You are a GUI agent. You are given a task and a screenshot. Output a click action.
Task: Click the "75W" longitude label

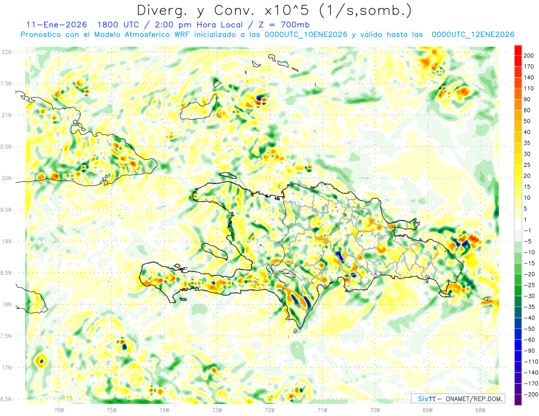pos(112,409)
